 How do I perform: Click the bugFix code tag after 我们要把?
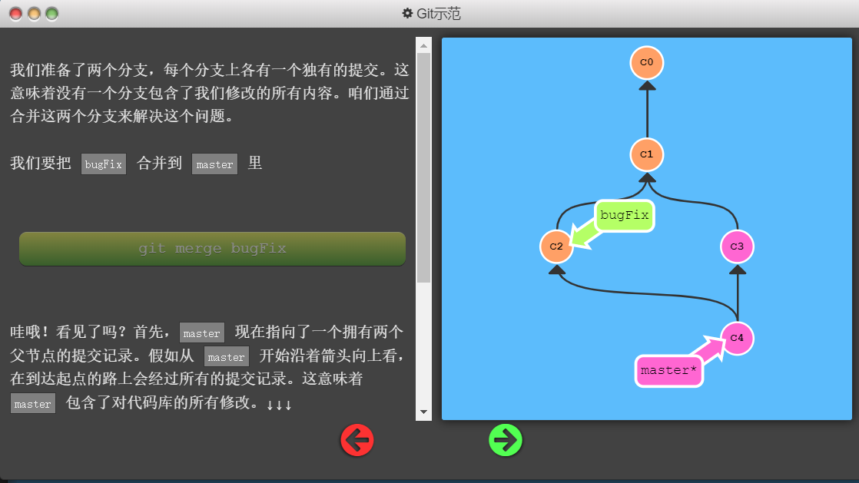point(104,164)
